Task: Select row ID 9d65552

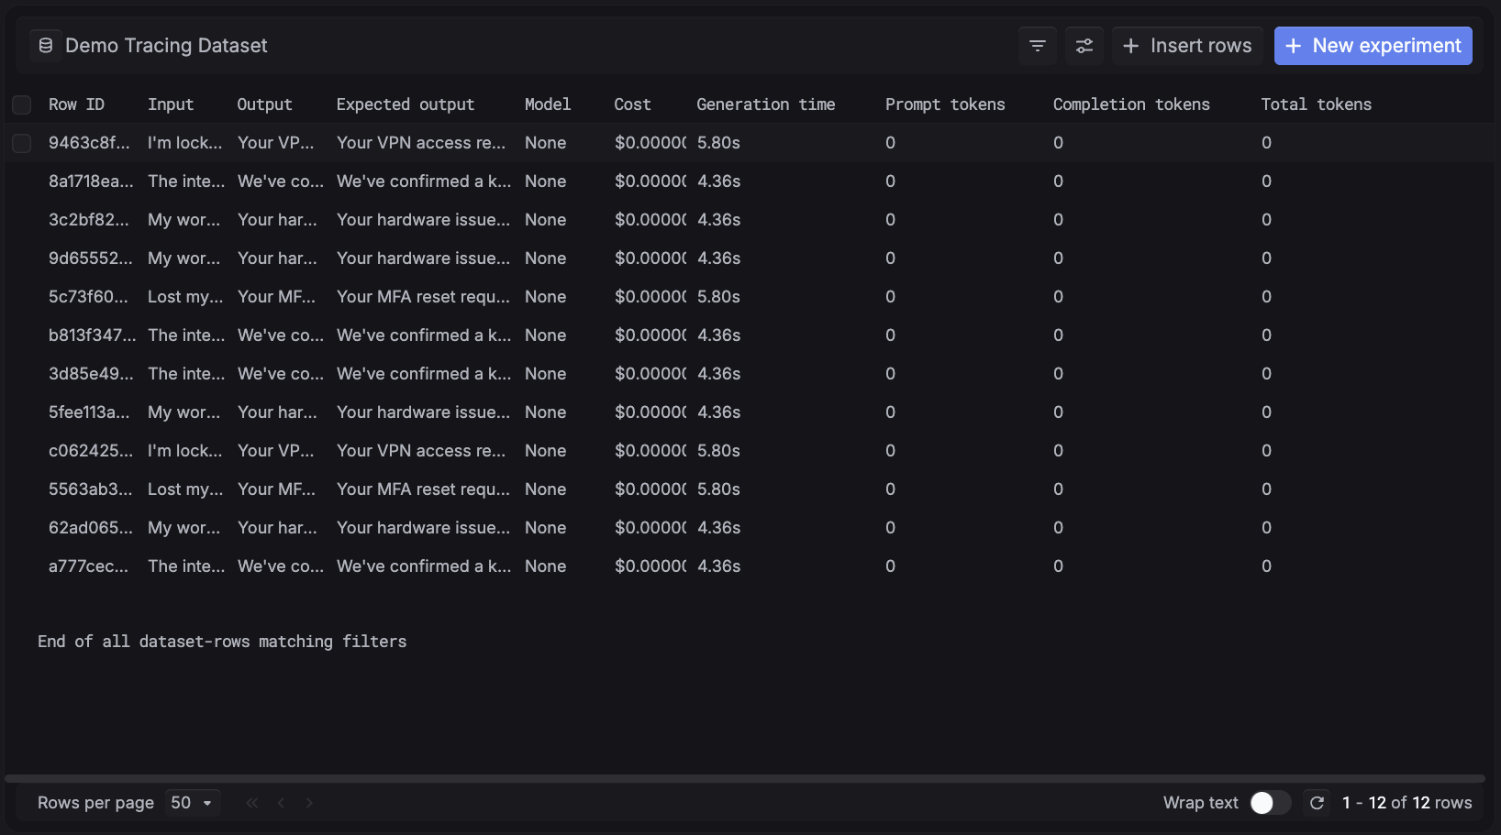Action: (x=91, y=258)
